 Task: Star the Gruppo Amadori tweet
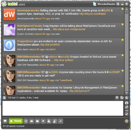(122, 55)
